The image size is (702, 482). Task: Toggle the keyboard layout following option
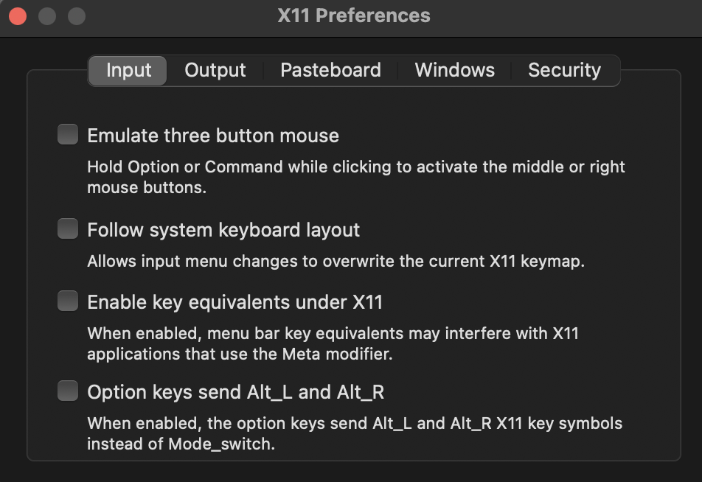pyautogui.click(x=67, y=228)
